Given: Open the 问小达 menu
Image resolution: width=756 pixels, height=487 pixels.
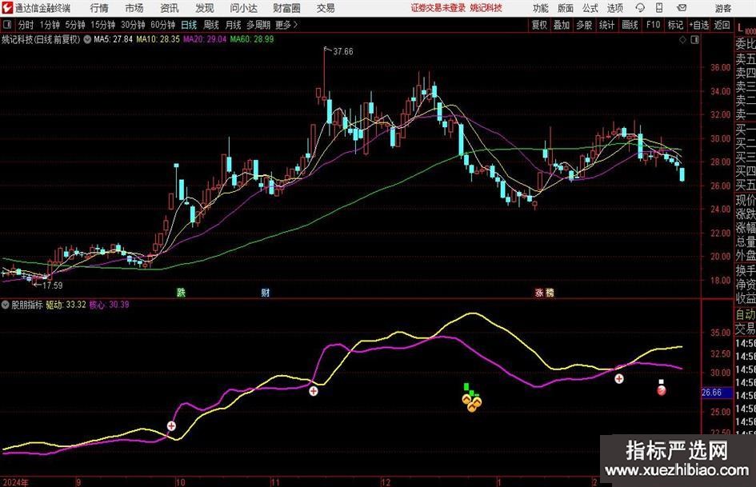Looking at the screenshot, I should 243,8.
